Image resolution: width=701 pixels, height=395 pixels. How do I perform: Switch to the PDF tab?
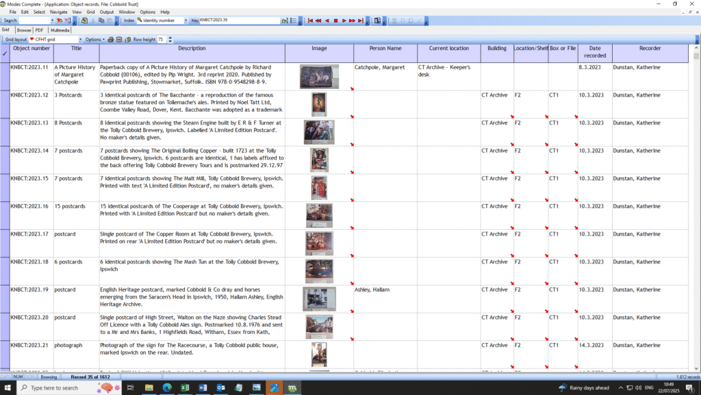point(39,30)
